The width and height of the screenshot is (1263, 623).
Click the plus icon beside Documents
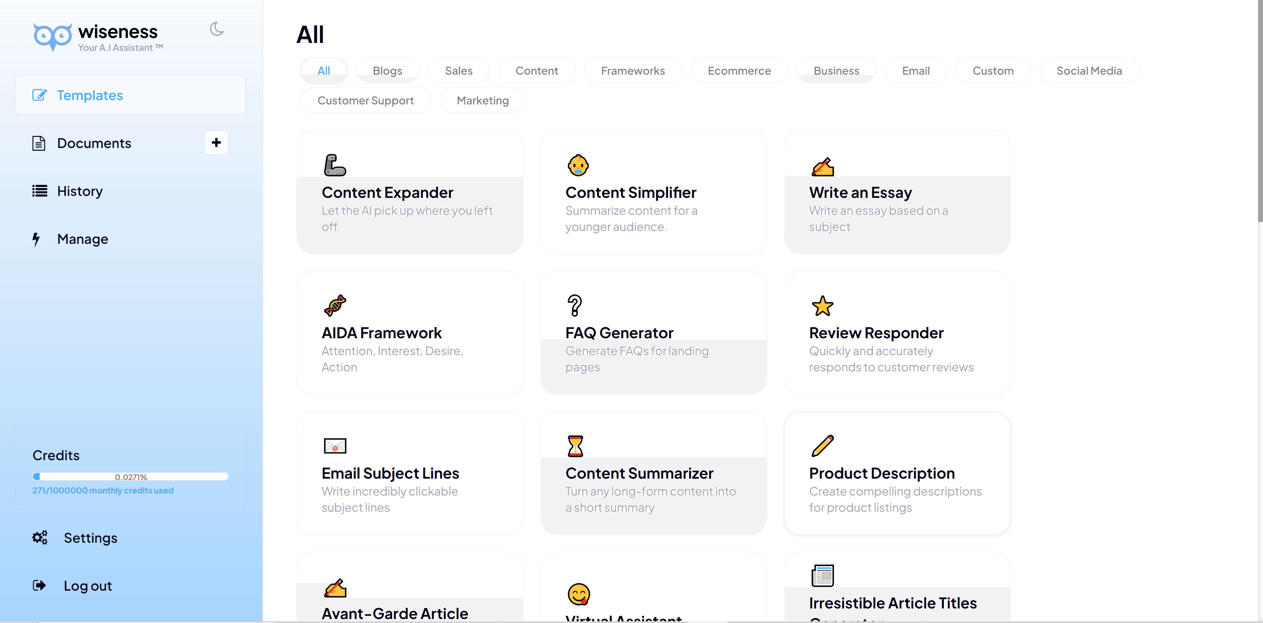click(216, 143)
